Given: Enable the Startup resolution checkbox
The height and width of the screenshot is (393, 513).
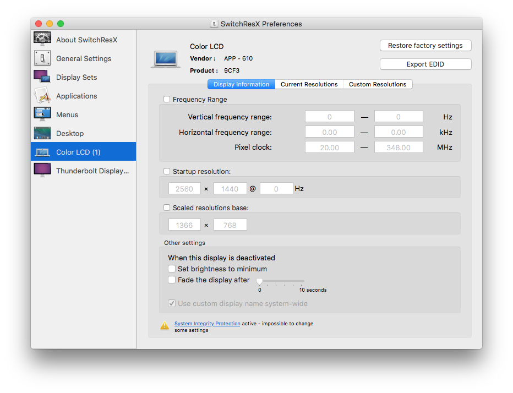Looking at the screenshot, I should [x=167, y=171].
